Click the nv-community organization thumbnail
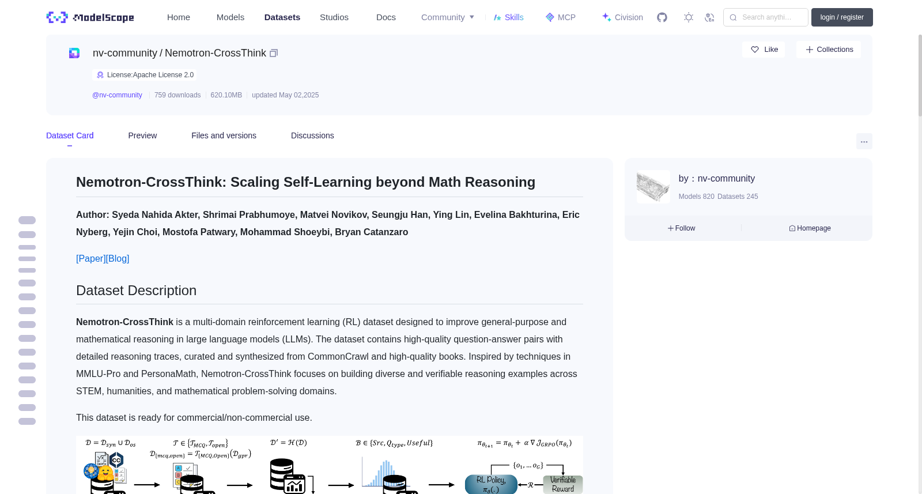 point(653,187)
